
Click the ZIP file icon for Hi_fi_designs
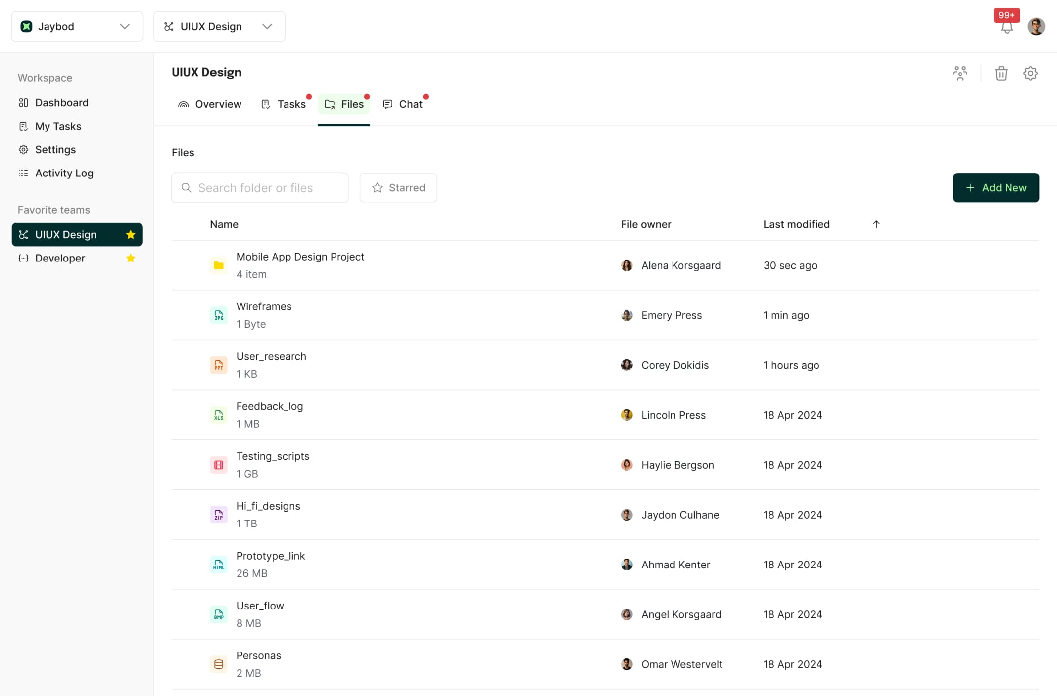point(218,515)
